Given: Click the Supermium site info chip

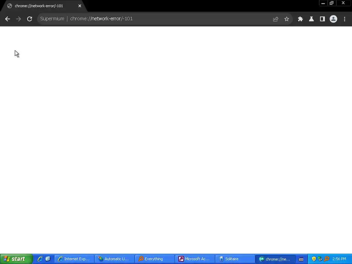Looking at the screenshot, I should click(x=52, y=19).
